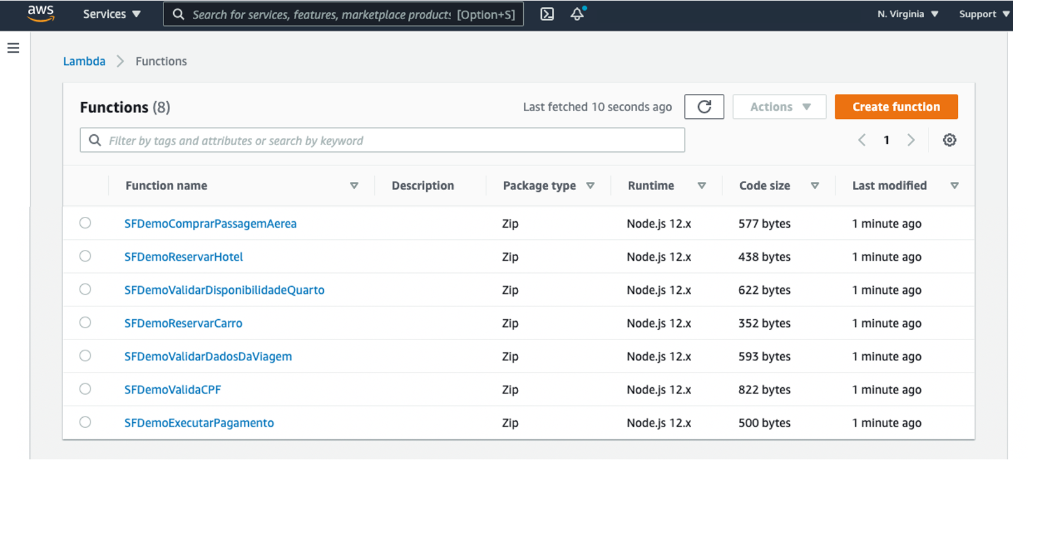The image size is (1045, 557).
Task: Select the SFDemoComprarPassagemAerea radio button
Action: 85,223
